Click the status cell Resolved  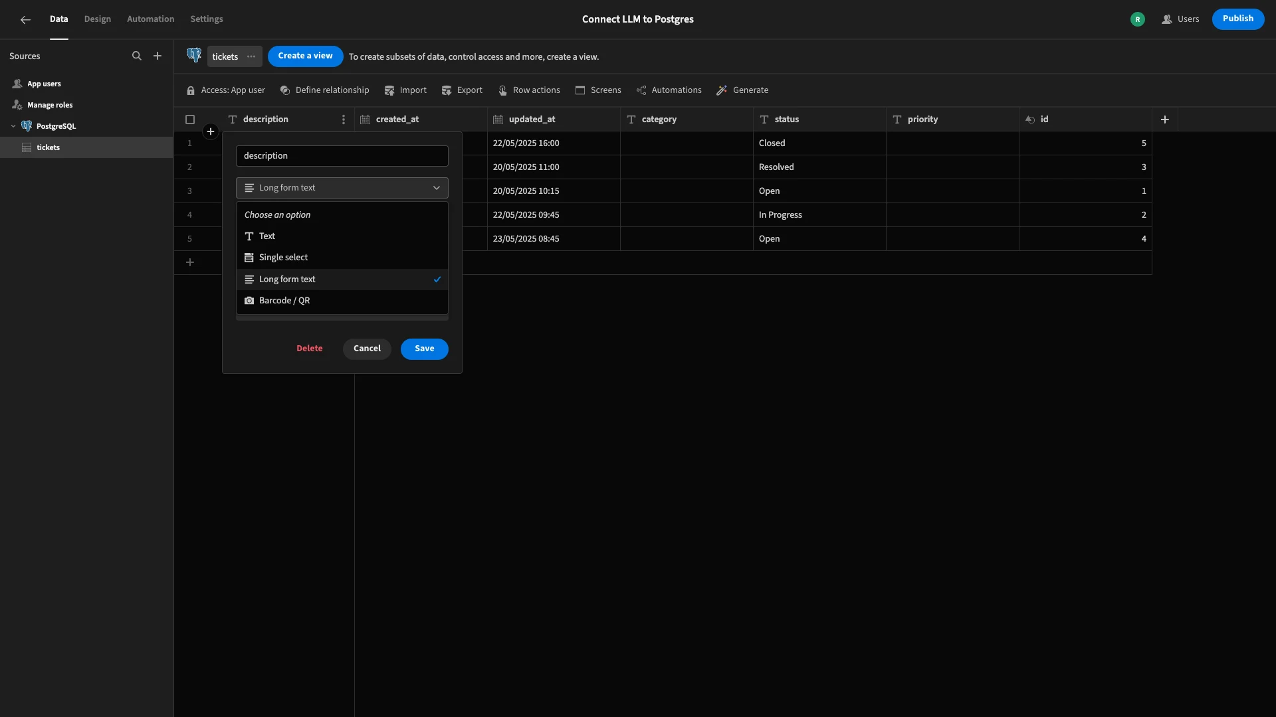tap(820, 167)
